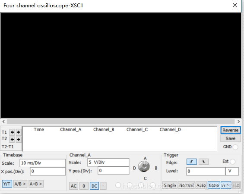Image resolution: width=244 pixels, height=194 pixels.
Task: Open the A > trigger source selector
Action: coord(226,185)
